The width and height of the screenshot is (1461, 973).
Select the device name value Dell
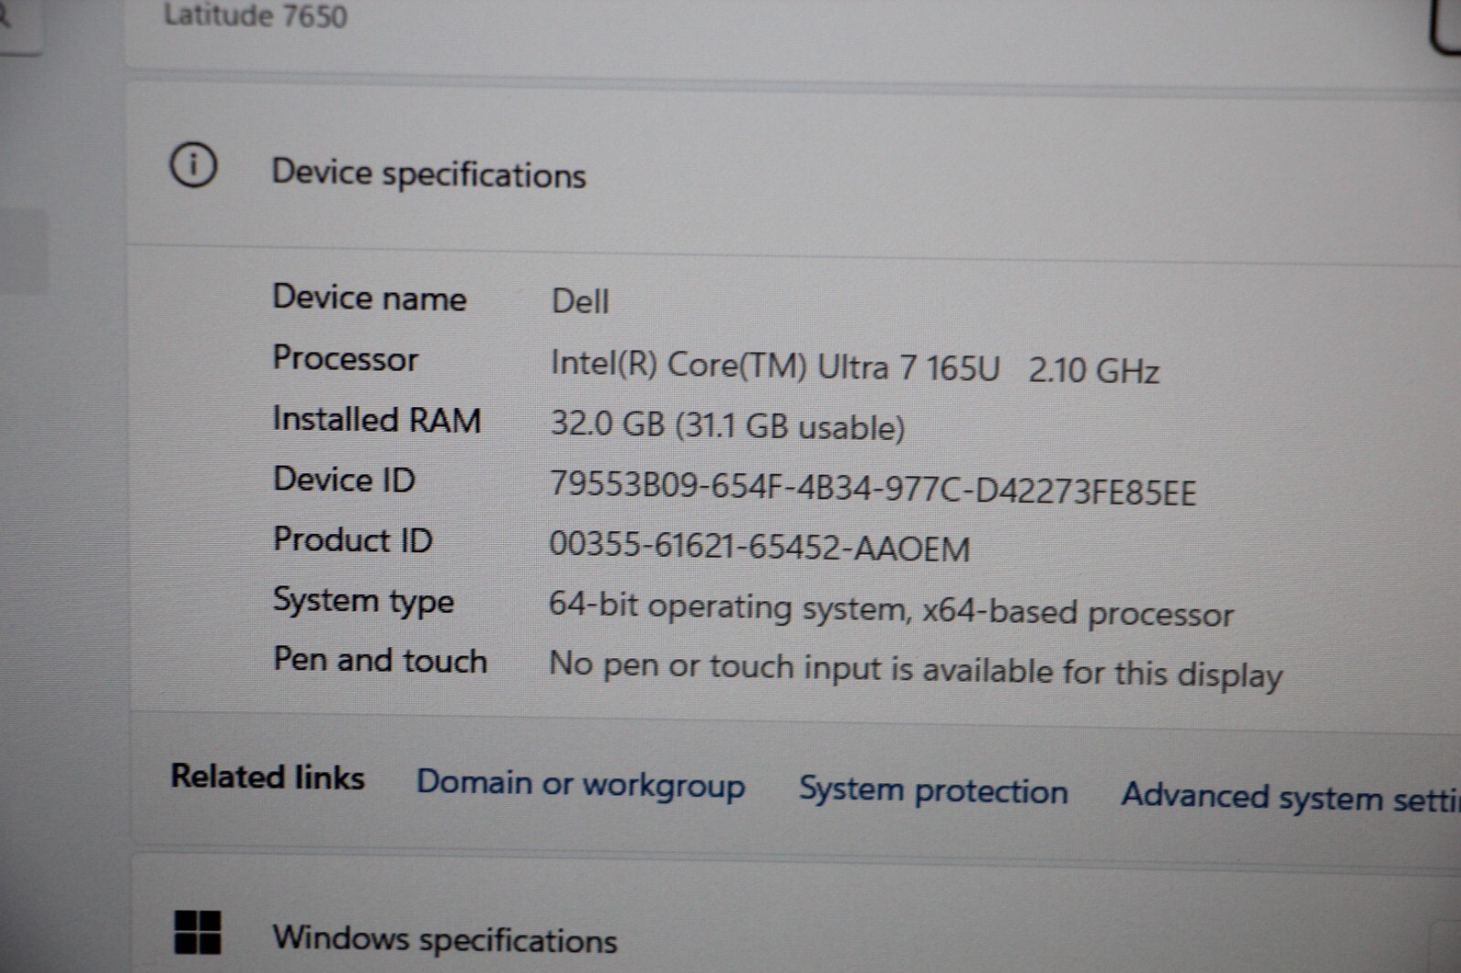[x=581, y=301]
